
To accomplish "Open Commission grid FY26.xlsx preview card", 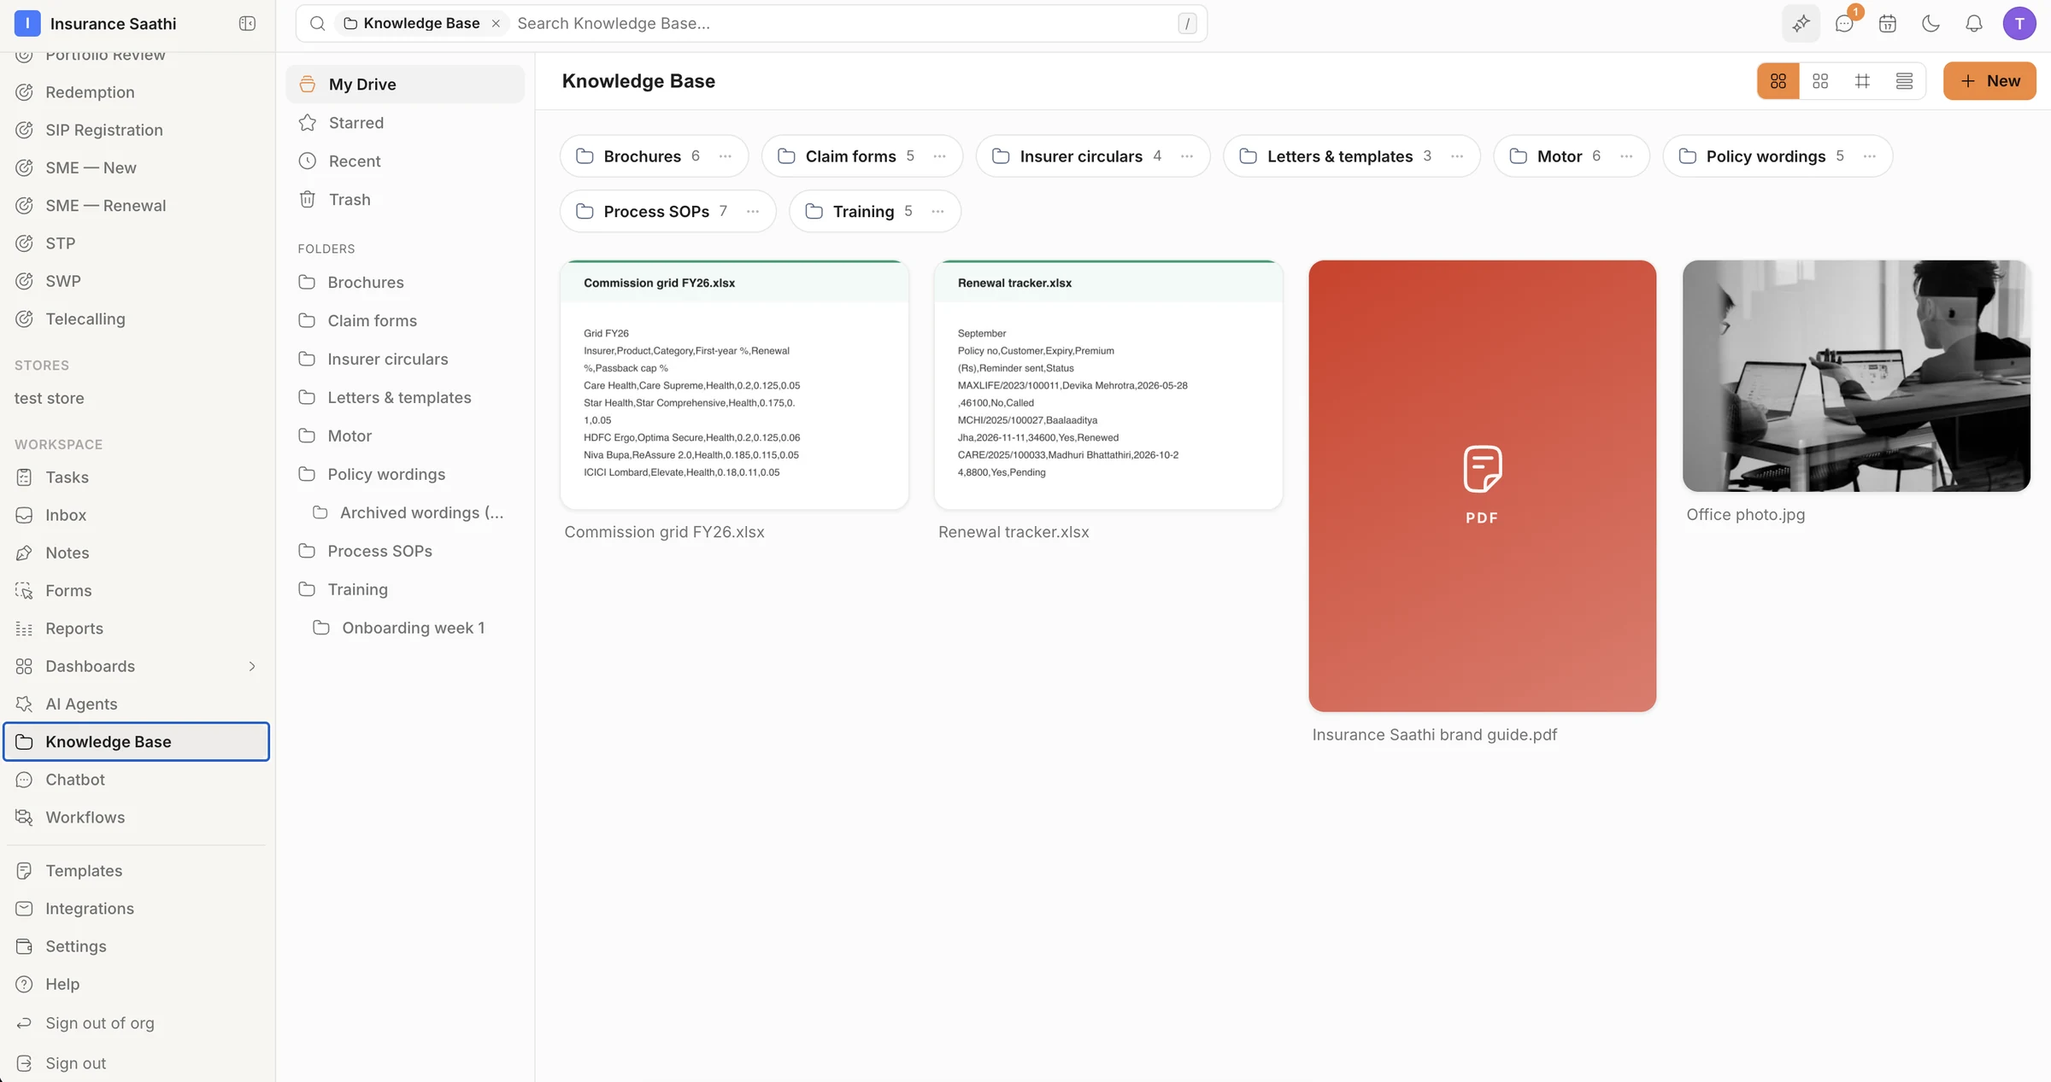I will pyautogui.click(x=734, y=385).
